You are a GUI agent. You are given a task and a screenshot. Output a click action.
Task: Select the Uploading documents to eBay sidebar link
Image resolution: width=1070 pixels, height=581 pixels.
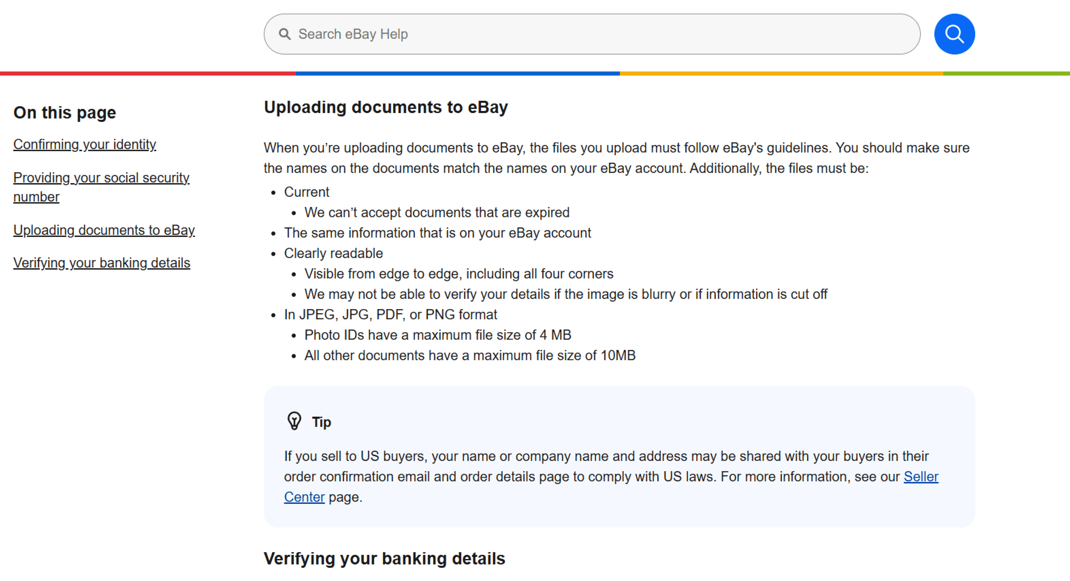(104, 230)
